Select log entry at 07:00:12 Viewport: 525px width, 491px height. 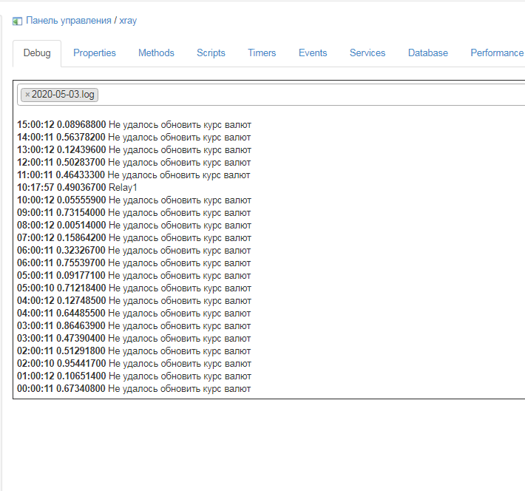[134, 238]
